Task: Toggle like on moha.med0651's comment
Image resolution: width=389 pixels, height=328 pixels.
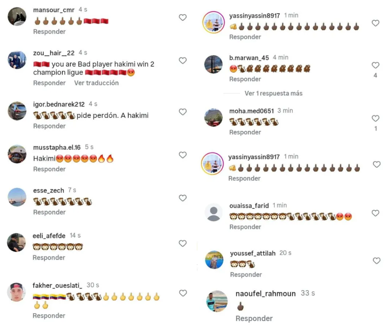Action: click(375, 118)
